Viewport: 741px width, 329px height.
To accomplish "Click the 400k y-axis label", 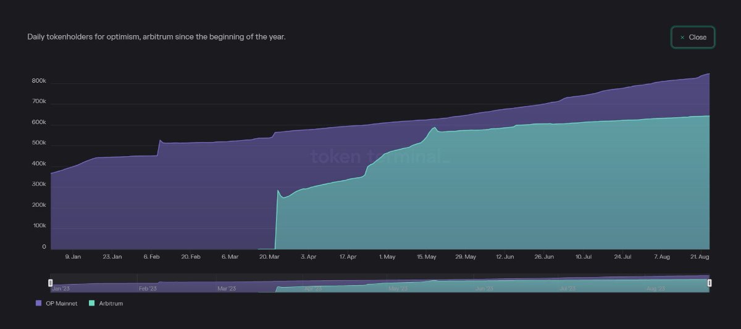I will [39, 164].
